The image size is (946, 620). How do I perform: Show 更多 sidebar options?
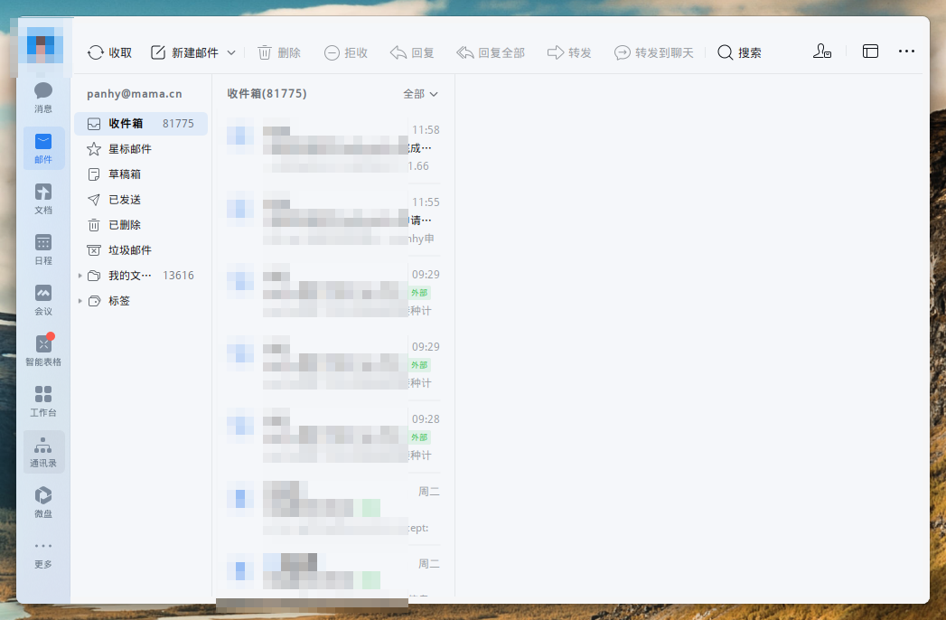[x=42, y=554]
